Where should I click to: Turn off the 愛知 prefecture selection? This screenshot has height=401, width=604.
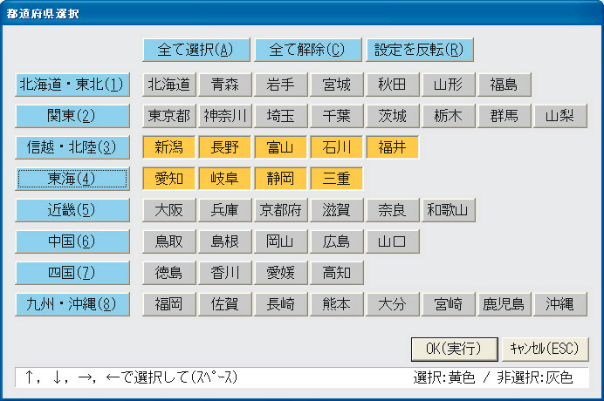168,179
